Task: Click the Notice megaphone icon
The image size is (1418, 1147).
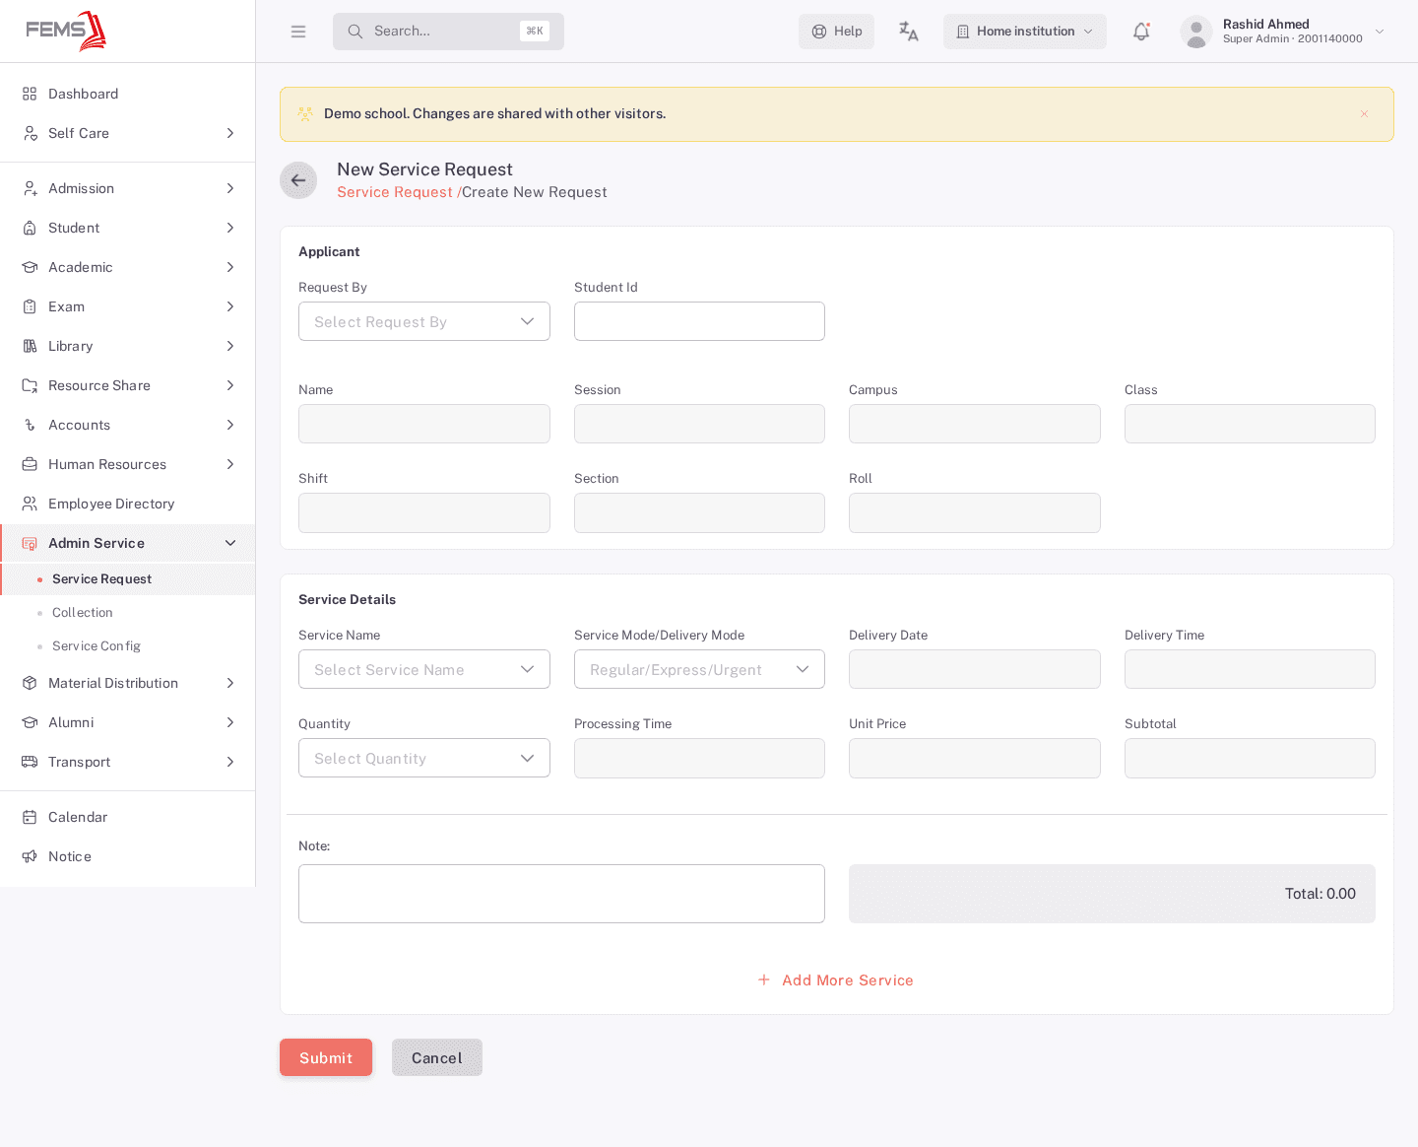Action: [x=30, y=856]
